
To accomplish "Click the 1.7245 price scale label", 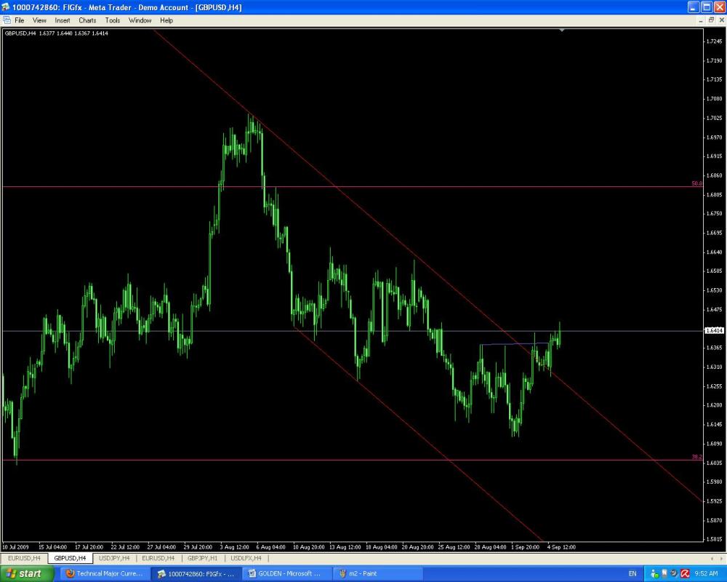I will click(714, 41).
